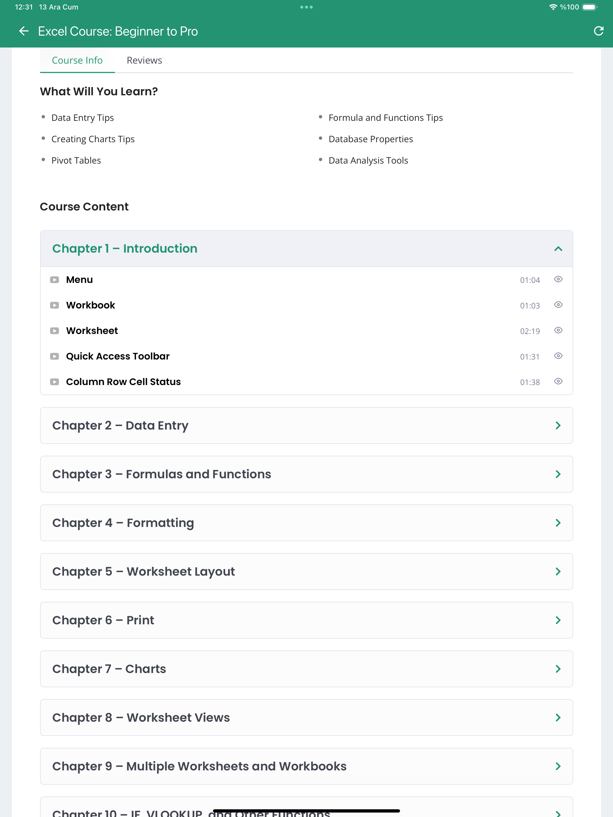Toggle preview eye for Menu lesson
This screenshot has height=817, width=613.
pos(558,279)
